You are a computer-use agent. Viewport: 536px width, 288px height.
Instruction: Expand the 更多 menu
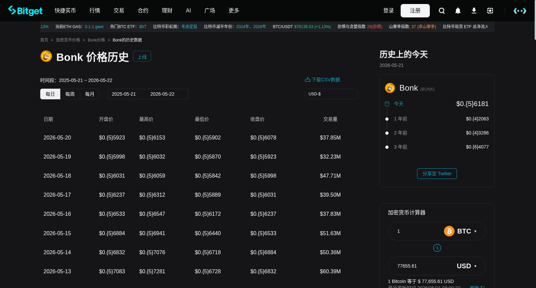pyautogui.click(x=234, y=11)
